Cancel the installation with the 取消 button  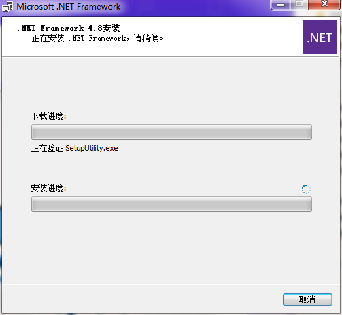[307, 299]
